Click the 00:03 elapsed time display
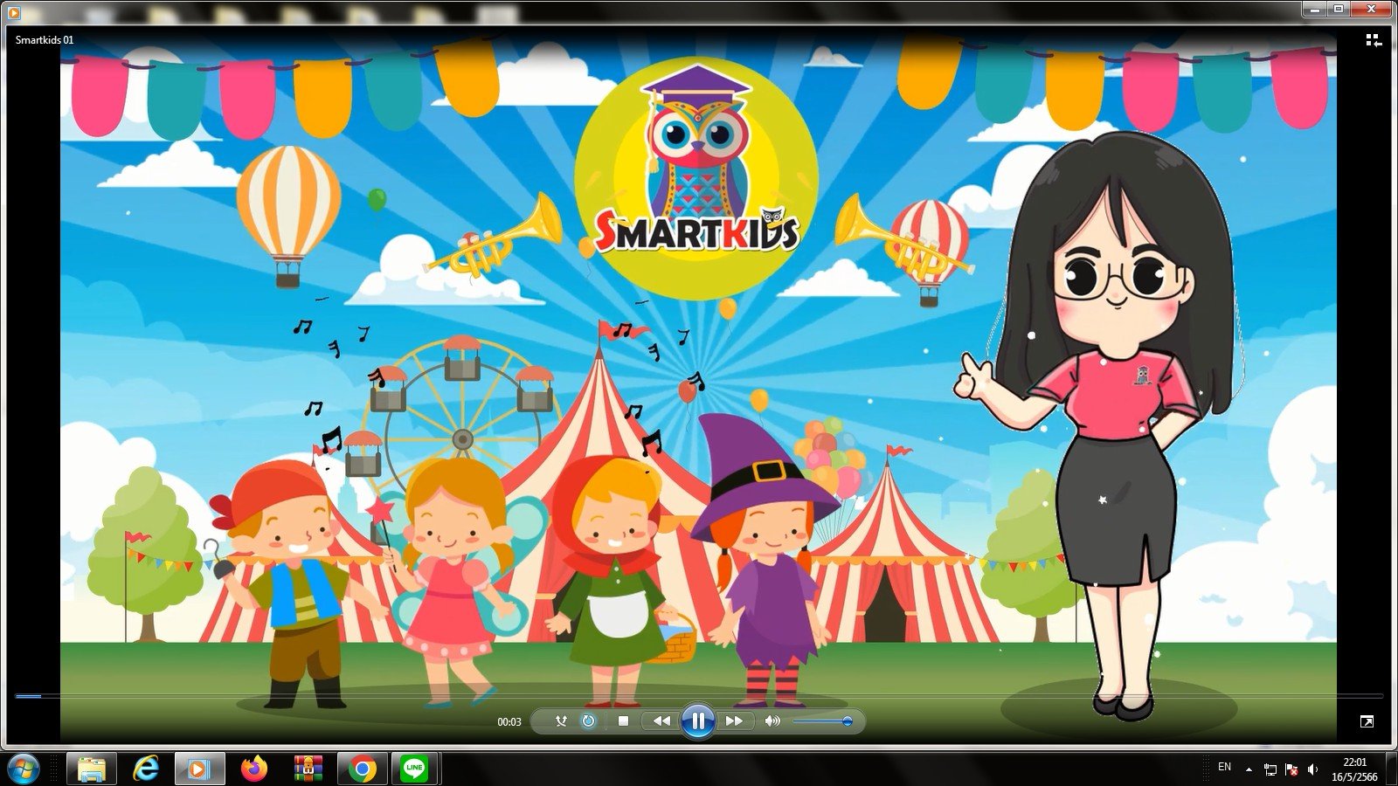Viewport: 1398px width, 786px height. click(x=509, y=722)
